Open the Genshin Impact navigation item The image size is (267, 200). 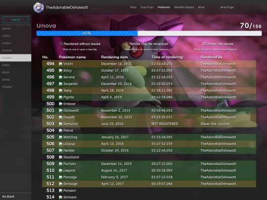coord(184,7)
